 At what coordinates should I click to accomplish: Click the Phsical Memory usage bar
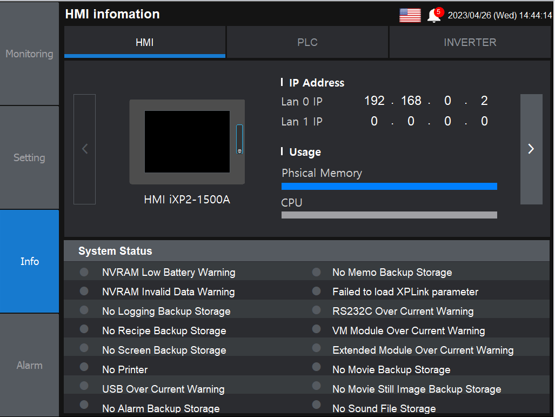pyautogui.click(x=389, y=187)
